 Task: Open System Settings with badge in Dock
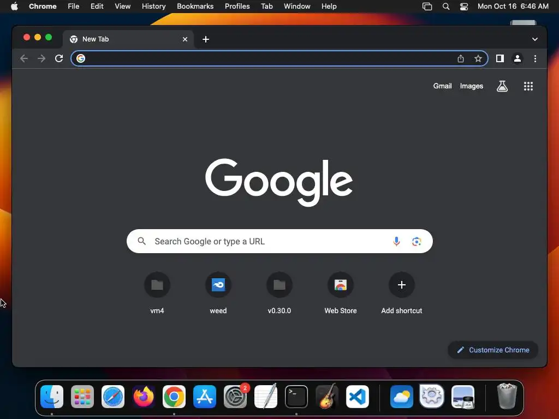click(x=235, y=397)
